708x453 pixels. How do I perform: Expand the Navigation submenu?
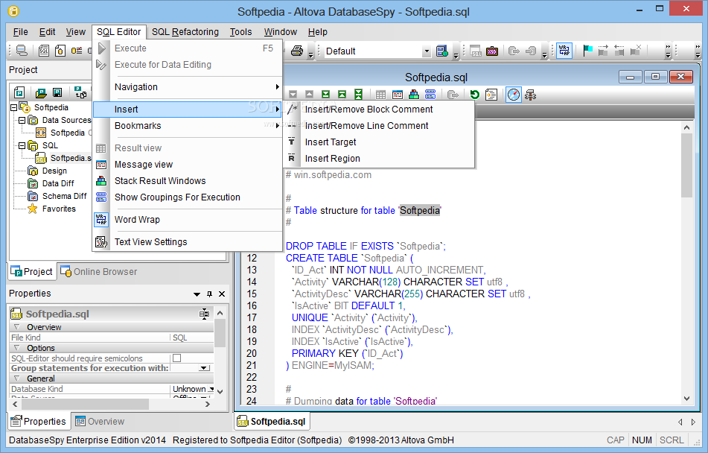[187, 87]
